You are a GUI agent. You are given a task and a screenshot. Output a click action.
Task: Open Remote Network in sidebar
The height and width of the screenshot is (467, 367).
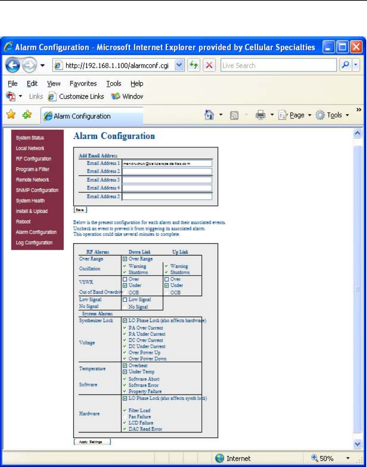pos(33,180)
